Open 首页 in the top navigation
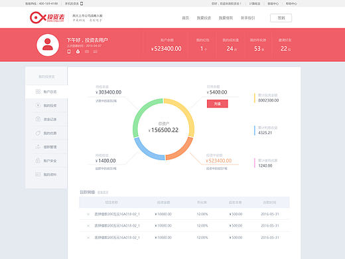This screenshot has height=259, width=345. [185, 18]
